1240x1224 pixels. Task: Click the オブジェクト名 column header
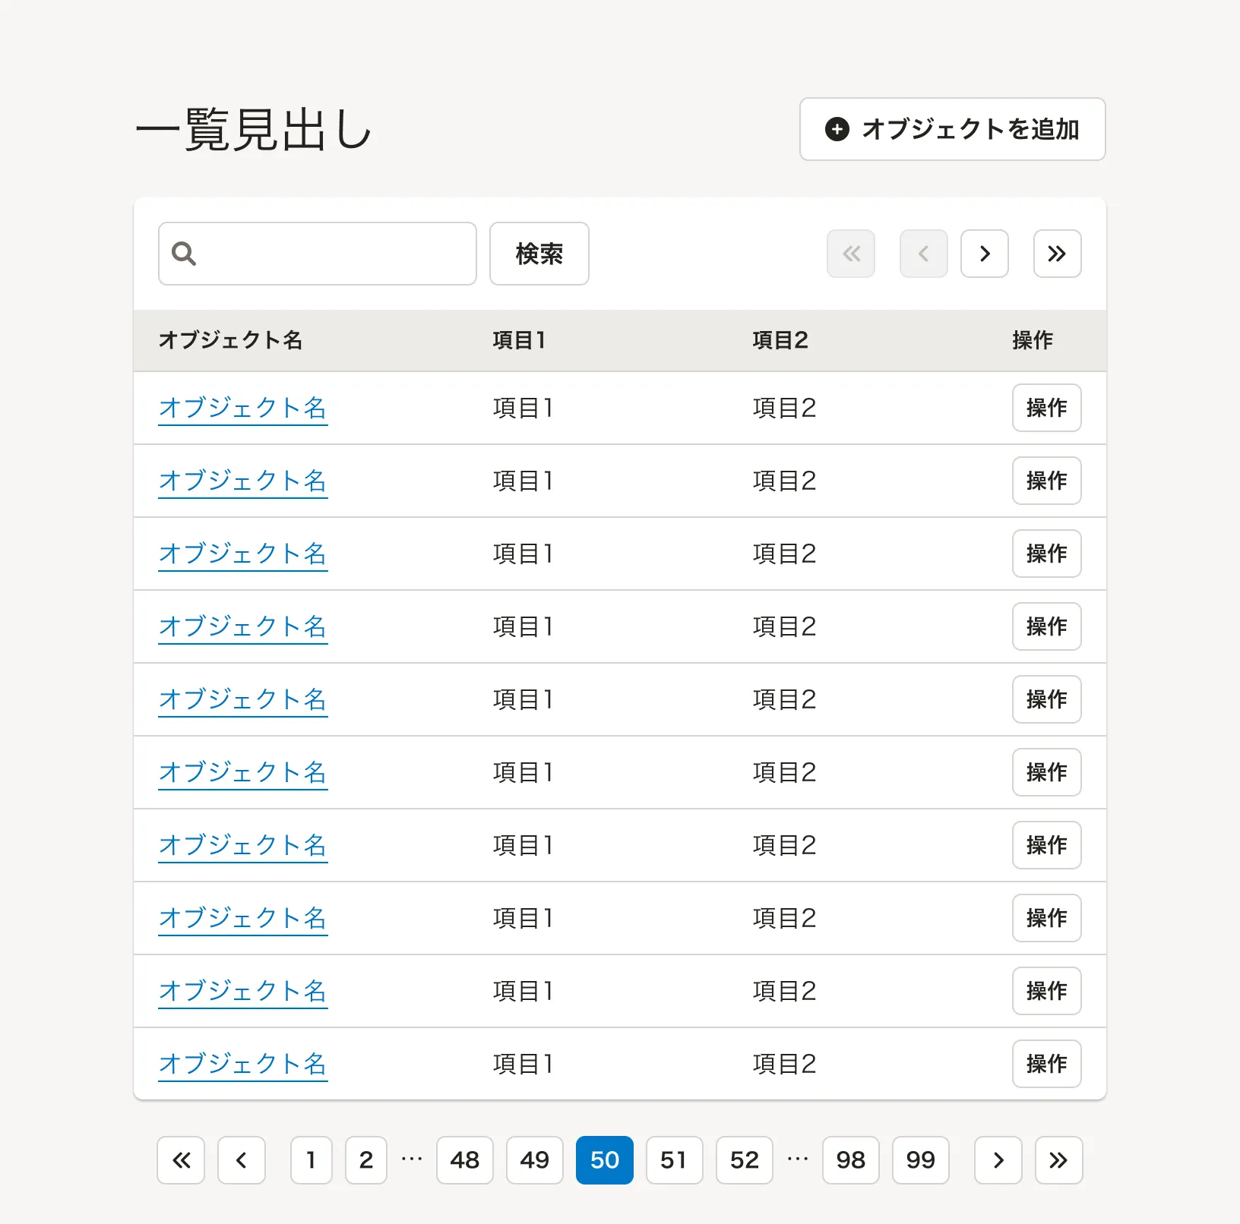[x=230, y=340]
